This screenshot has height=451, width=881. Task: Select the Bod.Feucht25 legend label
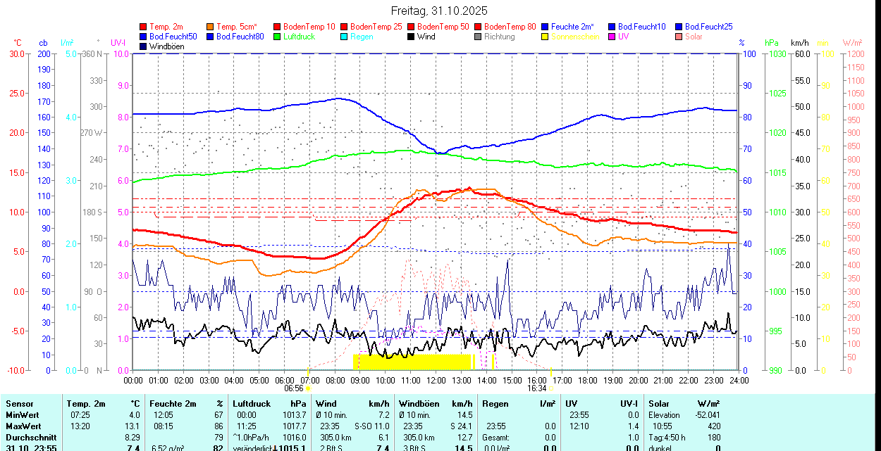[x=708, y=27]
